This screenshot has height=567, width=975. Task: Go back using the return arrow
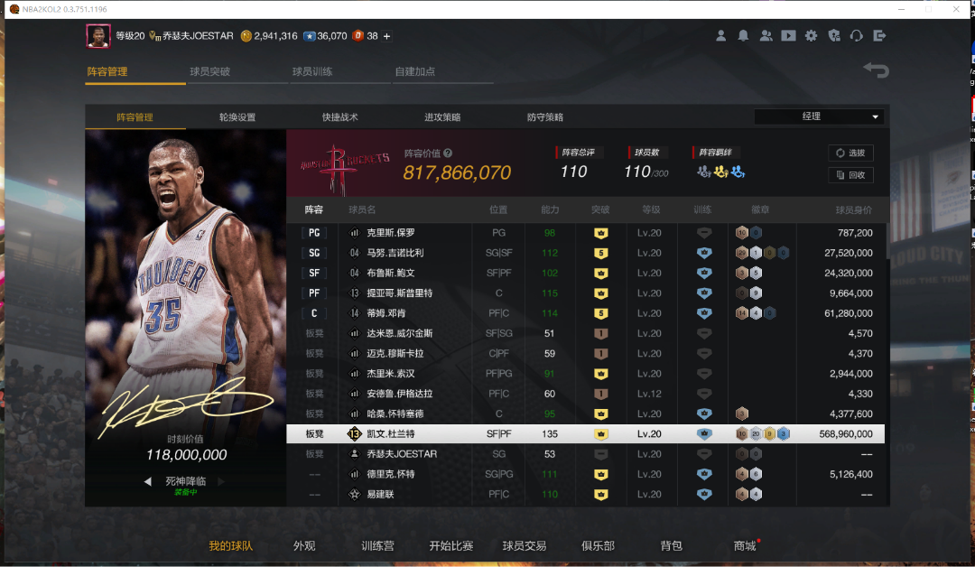(876, 70)
